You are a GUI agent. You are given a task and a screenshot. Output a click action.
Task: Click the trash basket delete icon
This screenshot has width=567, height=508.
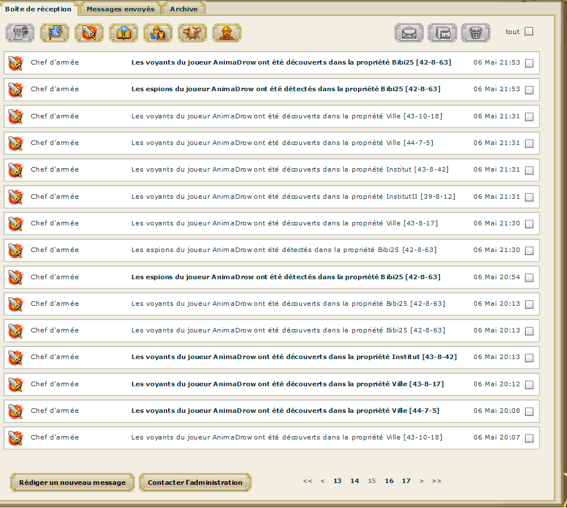pyautogui.click(x=476, y=33)
